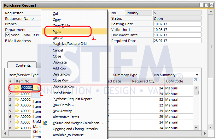
Task: Click the horizontal scrollbar right arrow
Action: (205, 133)
